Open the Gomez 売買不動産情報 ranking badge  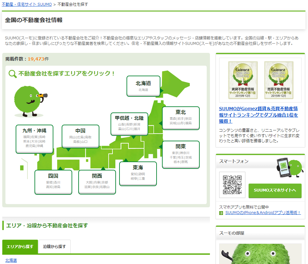pyautogui.click(x=279, y=80)
